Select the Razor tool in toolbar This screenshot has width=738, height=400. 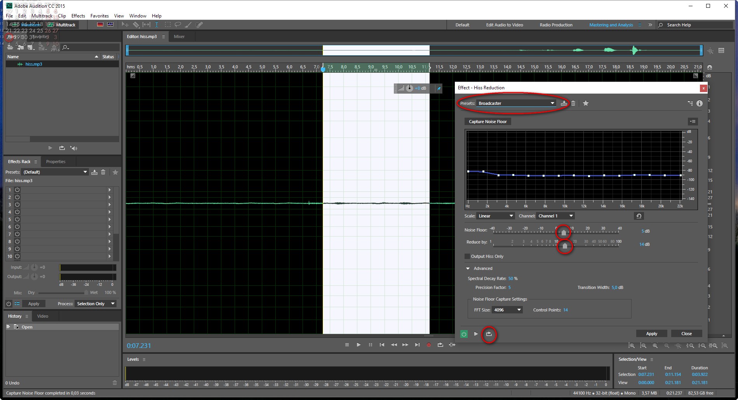pyautogui.click(x=136, y=25)
